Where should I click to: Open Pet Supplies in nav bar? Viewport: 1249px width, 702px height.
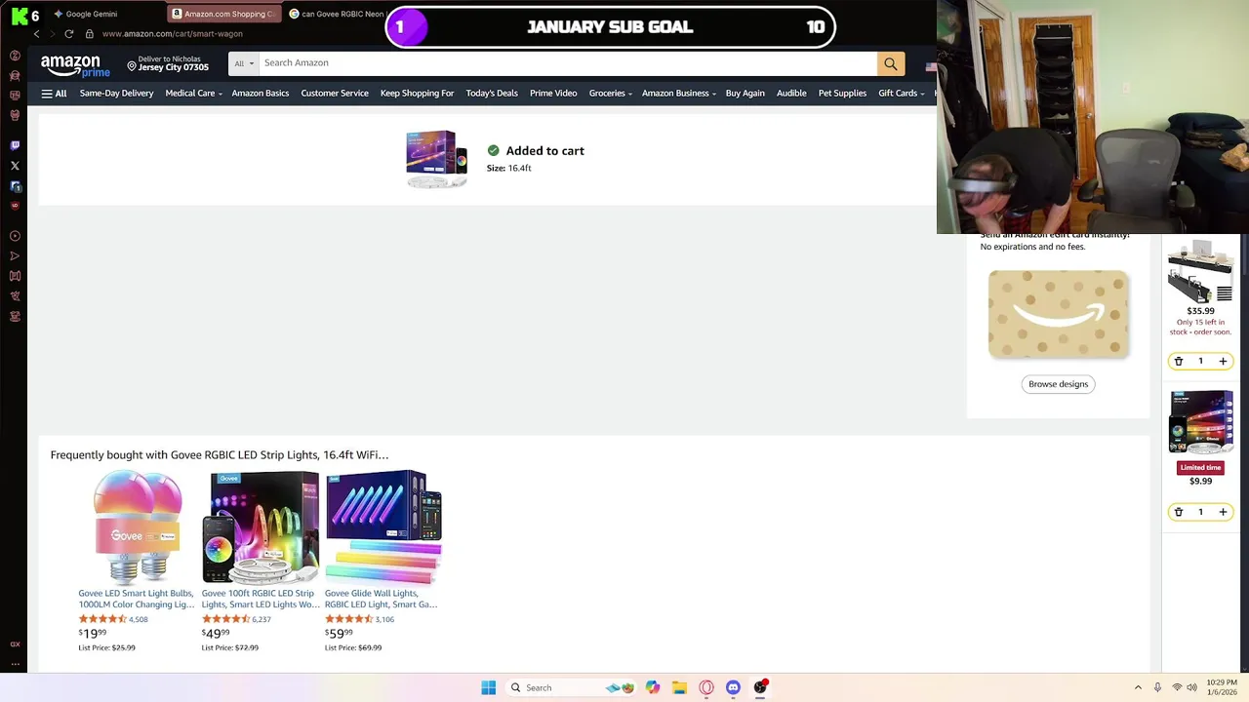coord(842,94)
